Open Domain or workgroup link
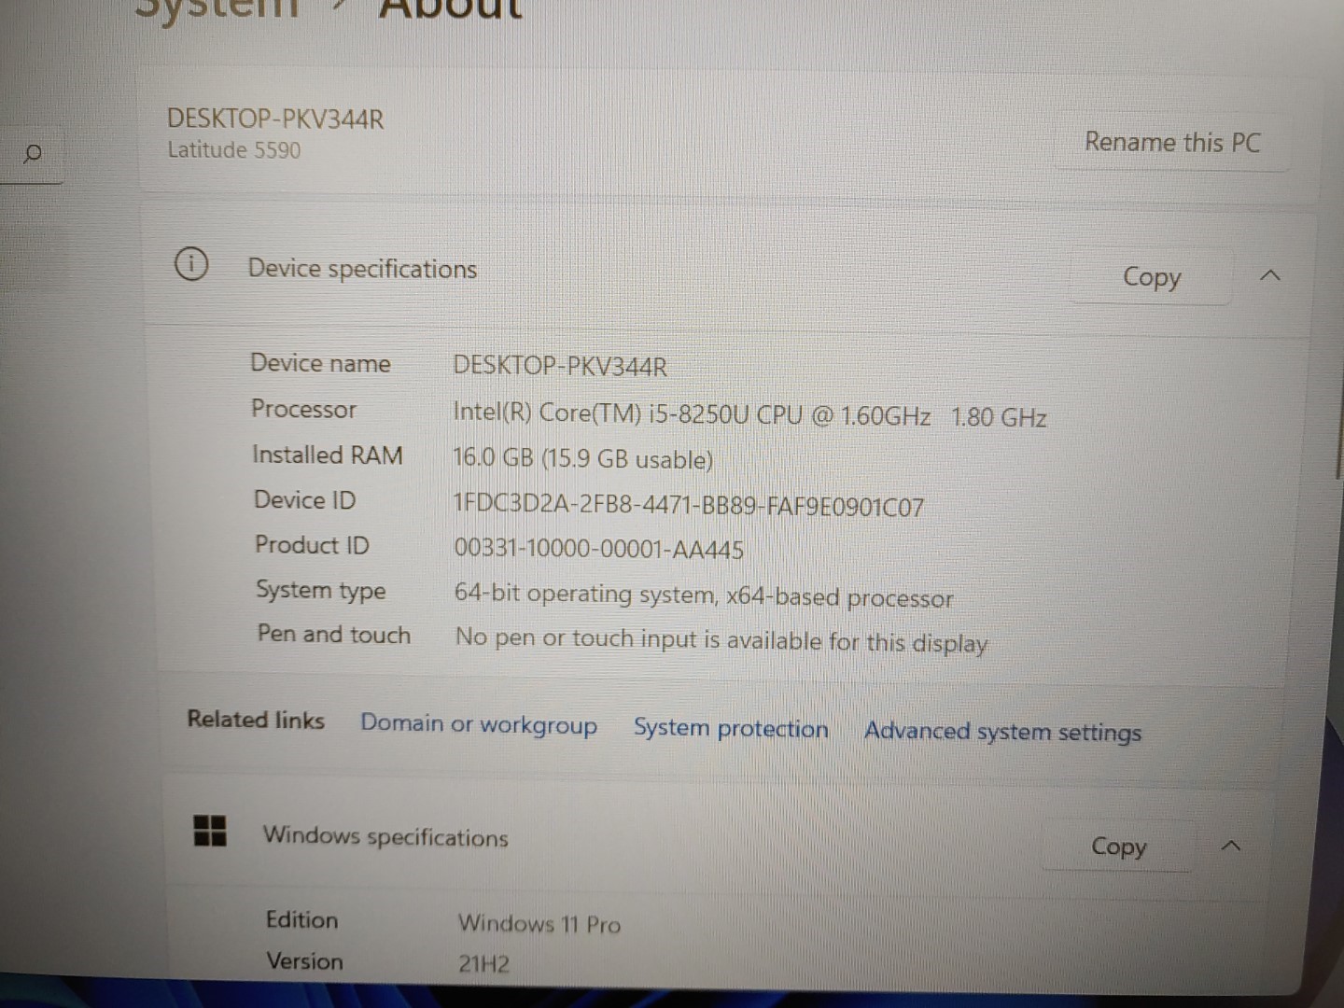The height and width of the screenshot is (1008, 1344). click(479, 724)
